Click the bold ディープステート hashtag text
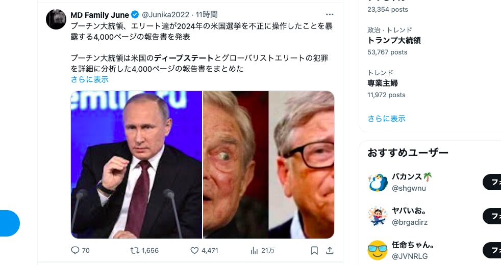The height and width of the screenshot is (265, 501). (x=184, y=58)
